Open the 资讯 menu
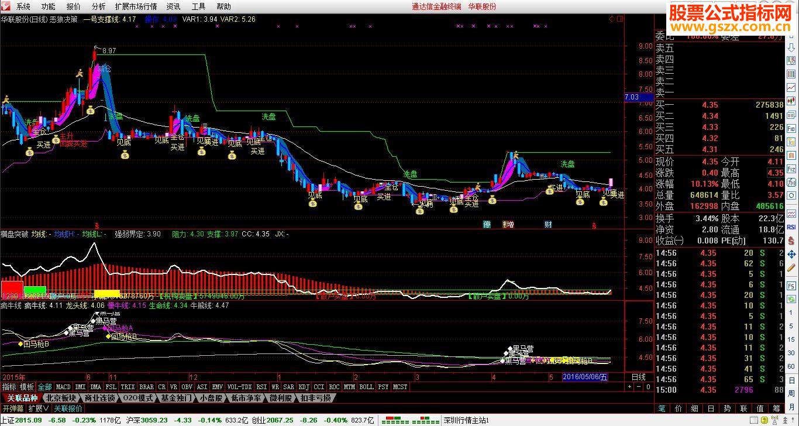Screen dimensions: 799x426 [x=174, y=6]
